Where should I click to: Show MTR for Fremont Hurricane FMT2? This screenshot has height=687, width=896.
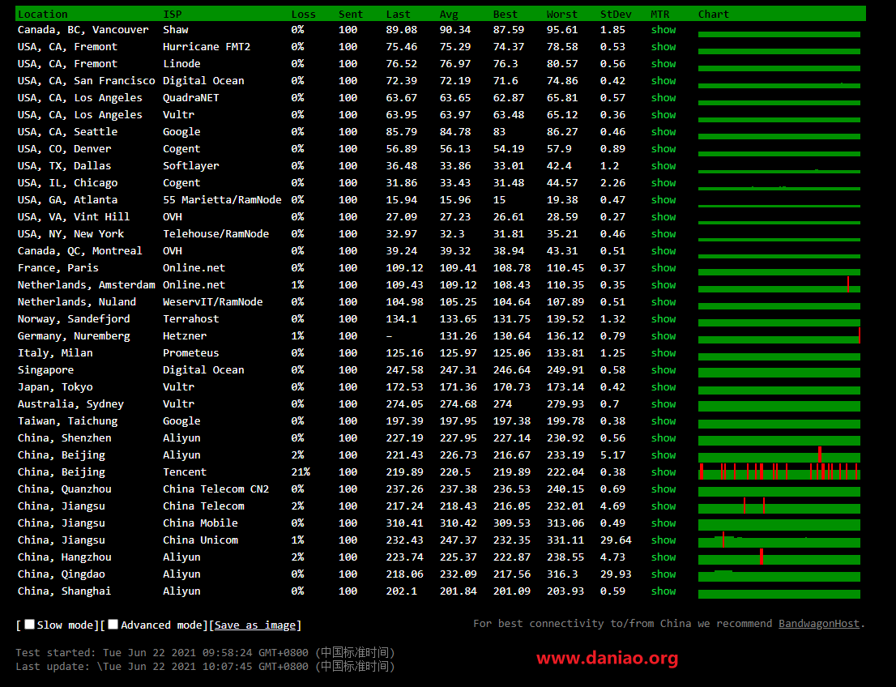[x=663, y=47]
